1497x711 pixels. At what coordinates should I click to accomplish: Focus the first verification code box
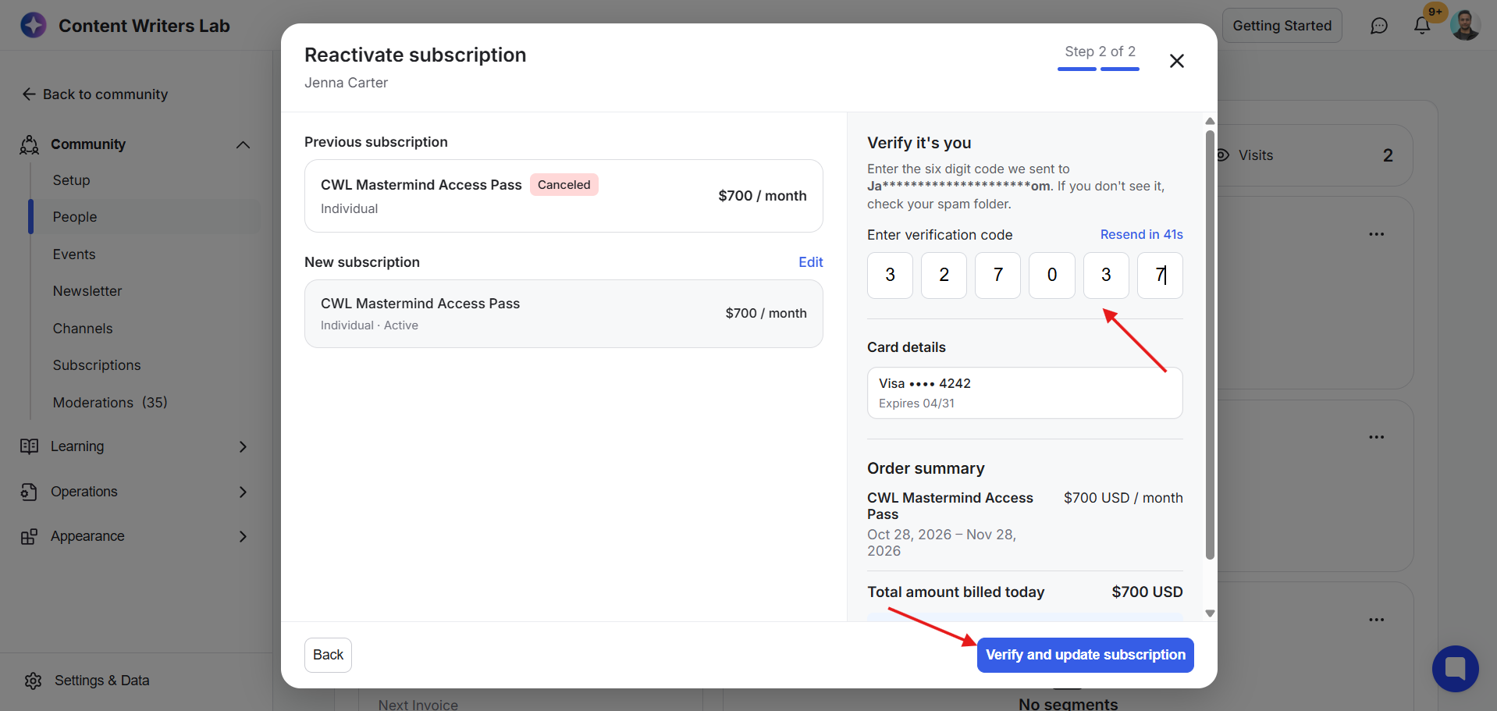pos(890,276)
